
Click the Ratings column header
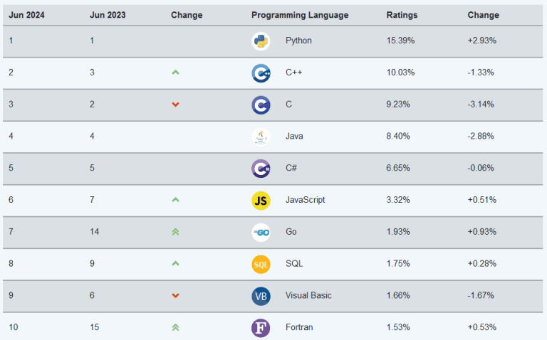402,15
